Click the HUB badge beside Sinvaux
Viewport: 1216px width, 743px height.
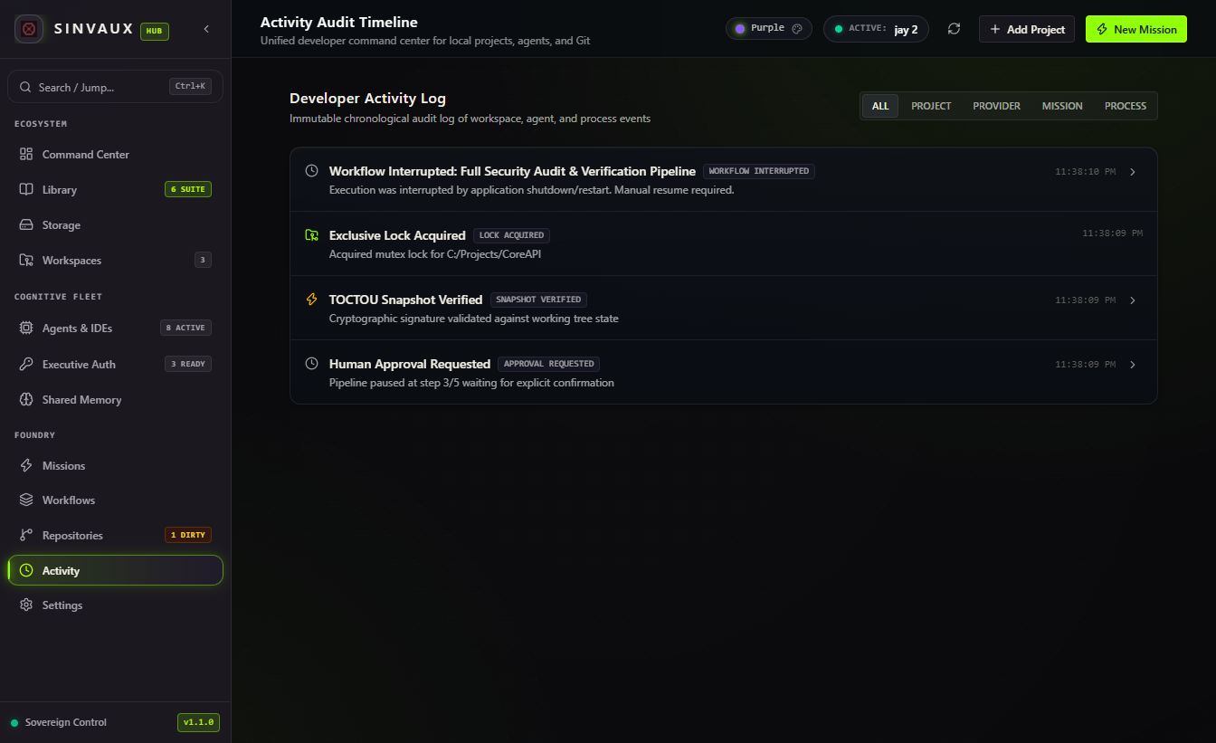[x=155, y=31]
